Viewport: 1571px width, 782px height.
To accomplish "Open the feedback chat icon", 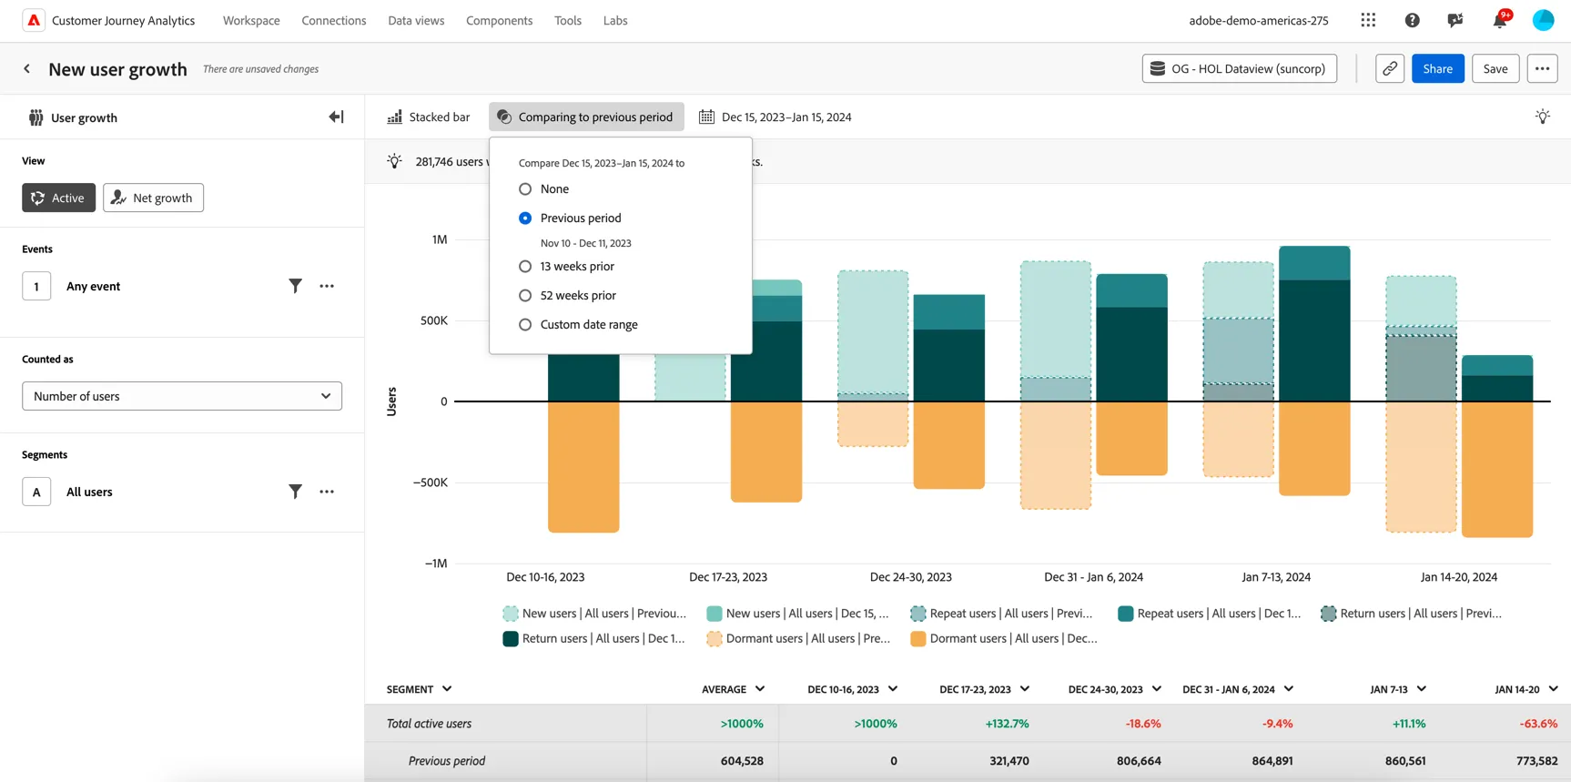I will point(1455,20).
